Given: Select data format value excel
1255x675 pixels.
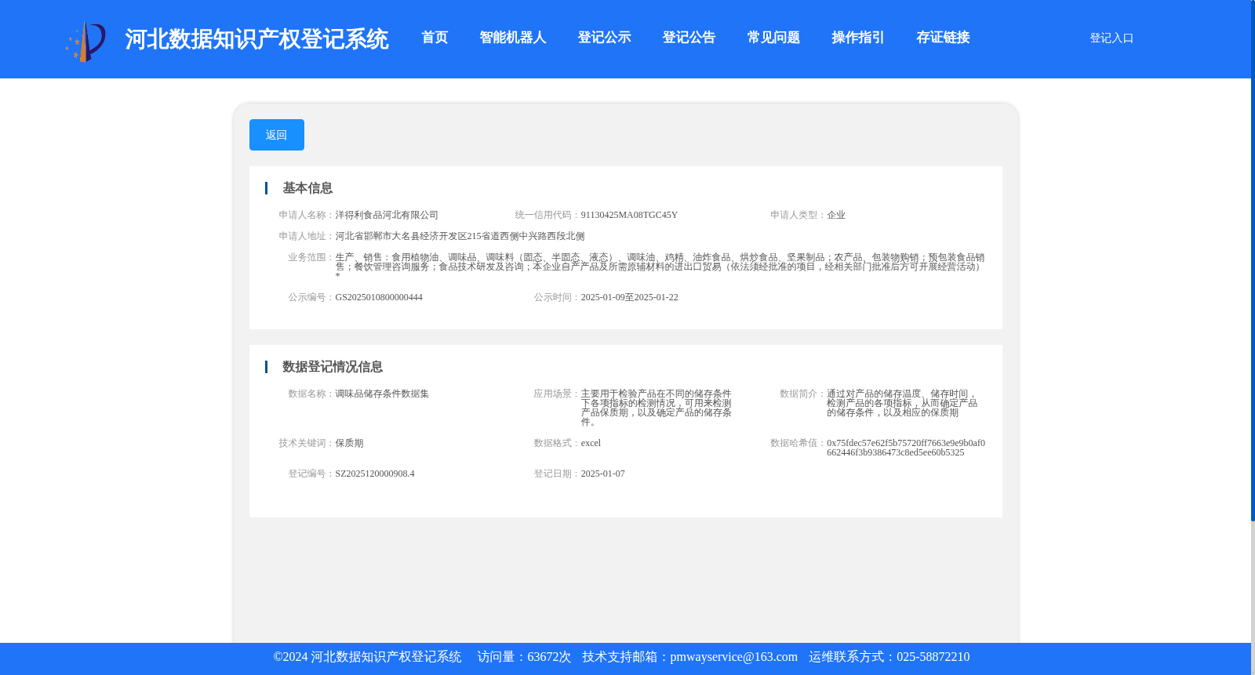Looking at the screenshot, I should (591, 443).
